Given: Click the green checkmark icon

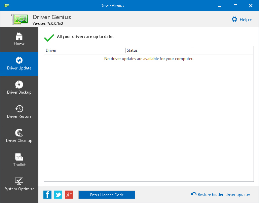Looking at the screenshot, I should coord(49,38).
